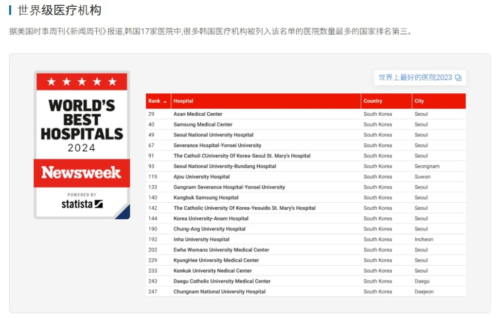Click the five stars banner on badge
This screenshot has width=498, height=318.
(82, 82)
